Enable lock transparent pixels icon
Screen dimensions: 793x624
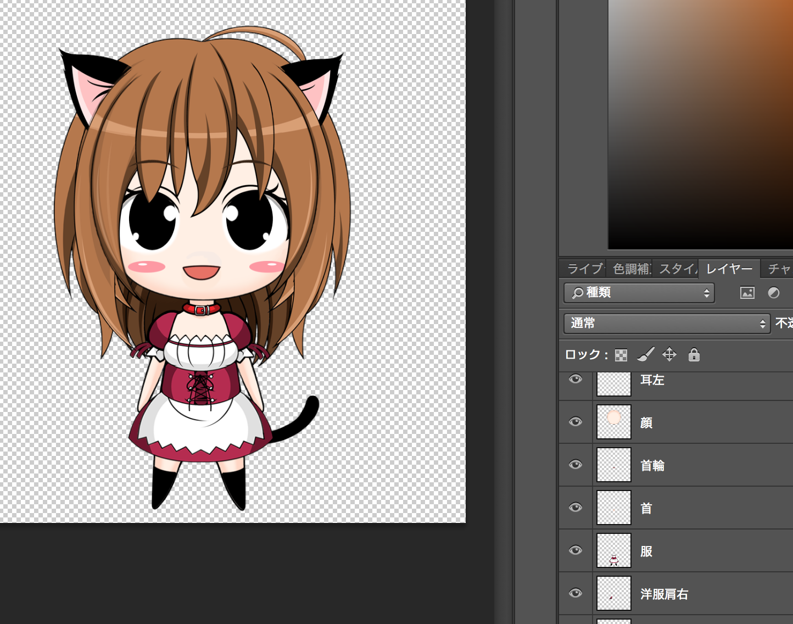(x=621, y=355)
